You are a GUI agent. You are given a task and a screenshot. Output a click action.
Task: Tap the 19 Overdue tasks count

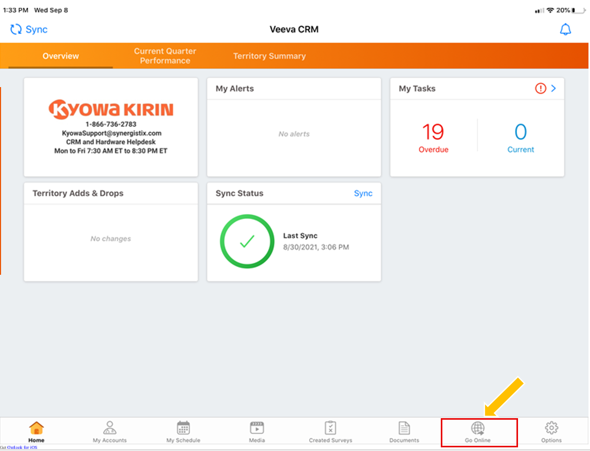(434, 138)
